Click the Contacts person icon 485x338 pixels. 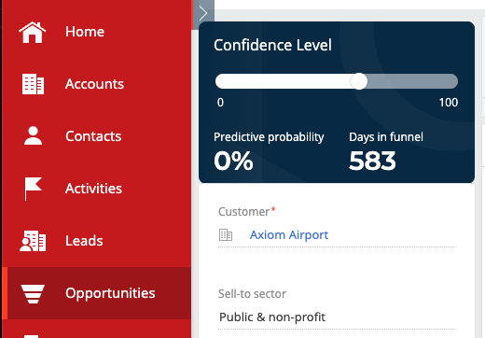coord(33,135)
